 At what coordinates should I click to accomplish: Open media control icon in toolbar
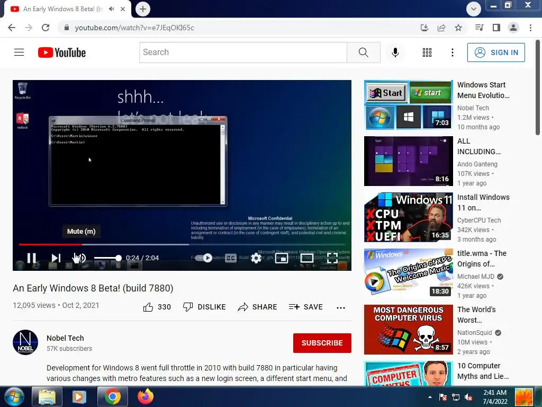(x=479, y=28)
